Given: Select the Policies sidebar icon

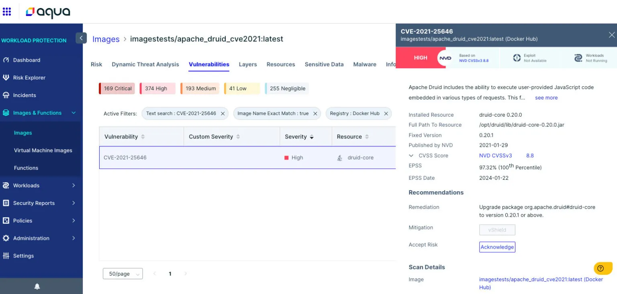Looking at the screenshot, I should 8,221.
